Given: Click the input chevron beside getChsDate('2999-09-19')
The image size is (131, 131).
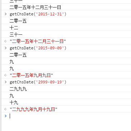Looking at the screenshot, I should pos(5,82).
